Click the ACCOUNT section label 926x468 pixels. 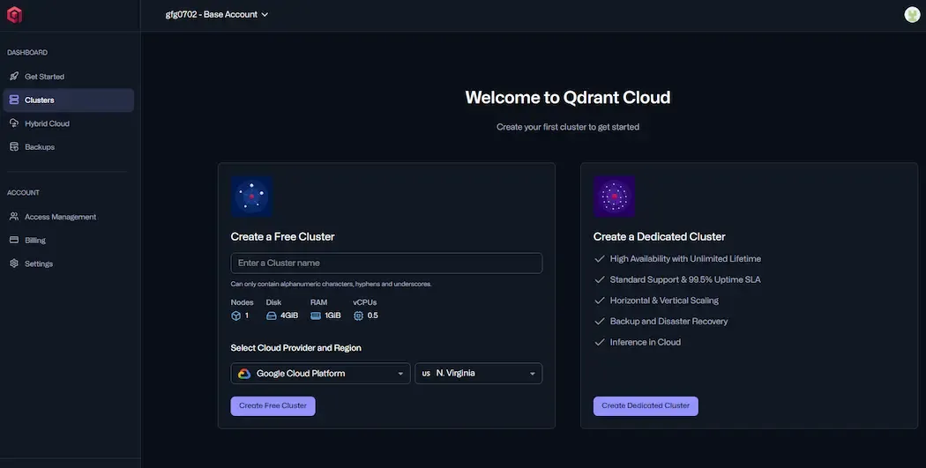[x=23, y=193]
